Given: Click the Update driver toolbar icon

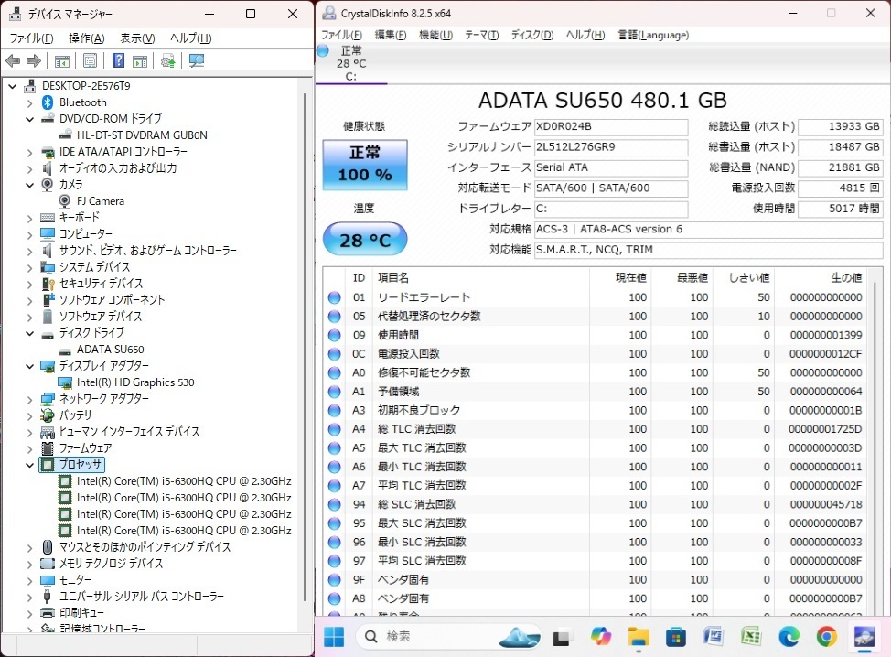Looking at the screenshot, I should coord(167,61).
